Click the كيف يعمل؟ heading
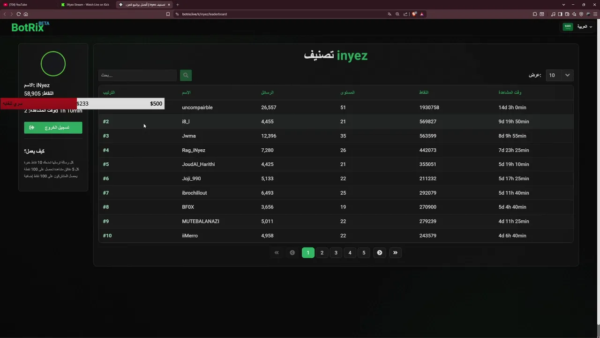Screen dimensions: 600x338 34,151
